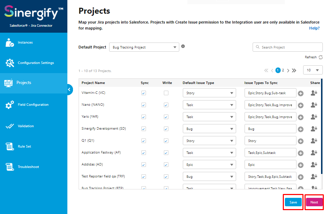Image resolution: width=327 pixels, height=214 pixels.
Task: Click the Refresh circular arrow icon
Action: tap(321, 57)
